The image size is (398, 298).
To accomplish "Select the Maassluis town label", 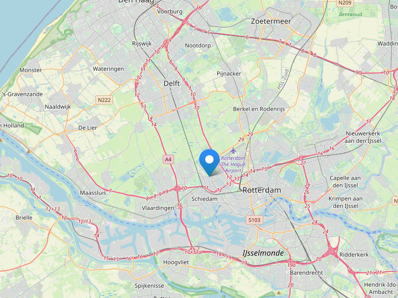I will 93,193.
